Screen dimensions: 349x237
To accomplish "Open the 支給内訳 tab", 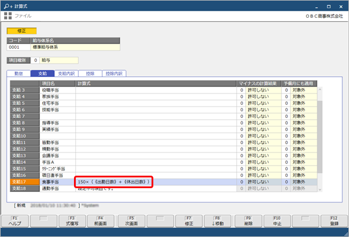I will pos(66,73).
